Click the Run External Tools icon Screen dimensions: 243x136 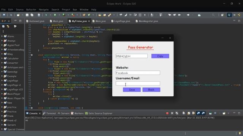[x=73, y=15]
